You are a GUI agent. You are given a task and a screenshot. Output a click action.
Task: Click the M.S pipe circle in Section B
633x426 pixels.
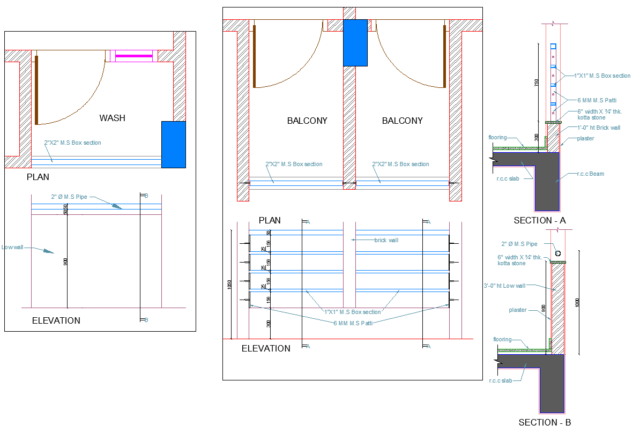coord(558,253)
